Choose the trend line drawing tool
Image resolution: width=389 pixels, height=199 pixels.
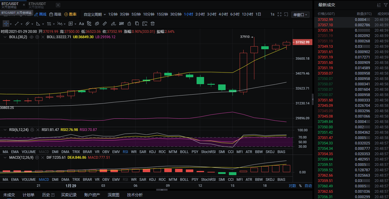16,24
